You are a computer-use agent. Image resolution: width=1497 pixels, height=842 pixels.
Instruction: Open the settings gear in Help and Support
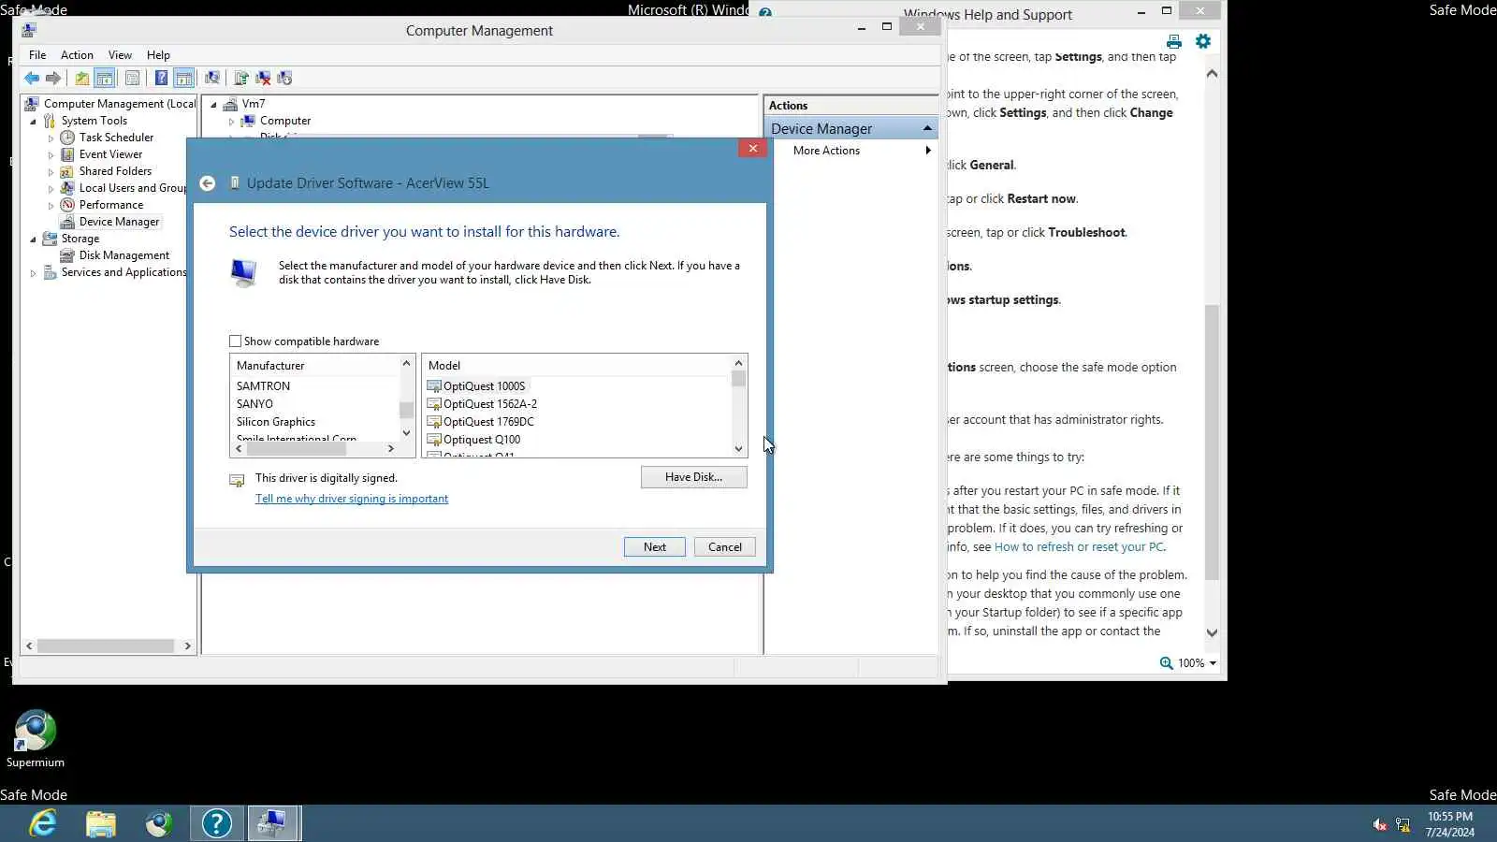click(1203, 41)
